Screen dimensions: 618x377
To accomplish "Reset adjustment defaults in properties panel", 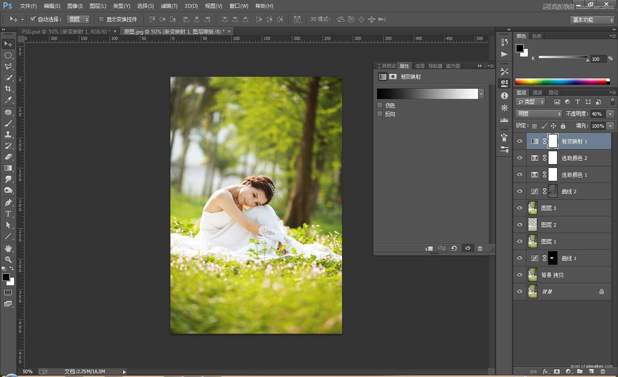I will [454, 248].
